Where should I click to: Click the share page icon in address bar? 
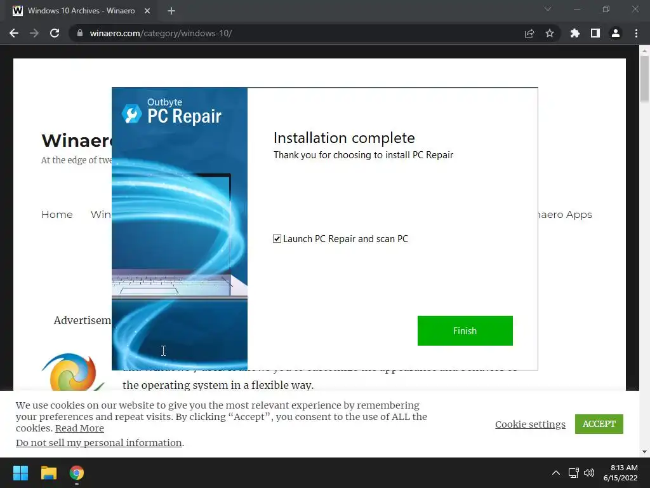pos(529,33)
